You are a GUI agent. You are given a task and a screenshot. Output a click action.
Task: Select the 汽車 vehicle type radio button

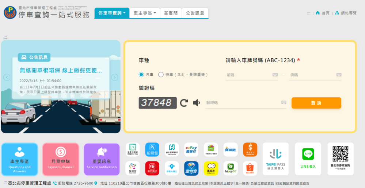[141, 75]
